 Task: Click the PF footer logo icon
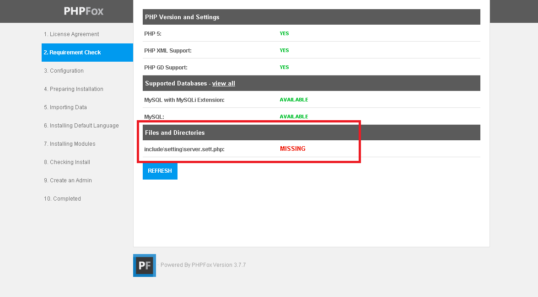tap(145, 265)
